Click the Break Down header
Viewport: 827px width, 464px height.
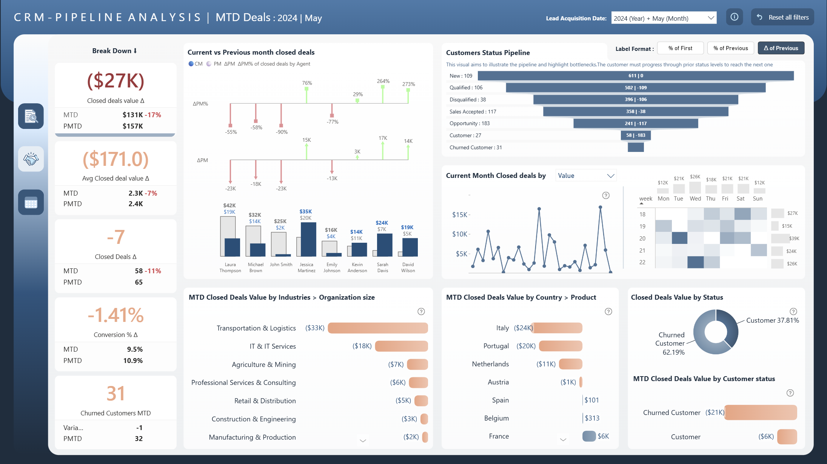pos(115,51)
